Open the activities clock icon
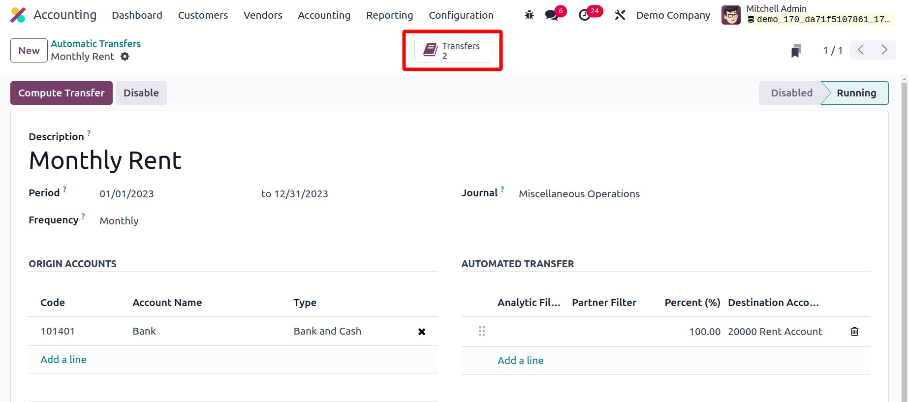908x402 pixels. pos(584,15)
